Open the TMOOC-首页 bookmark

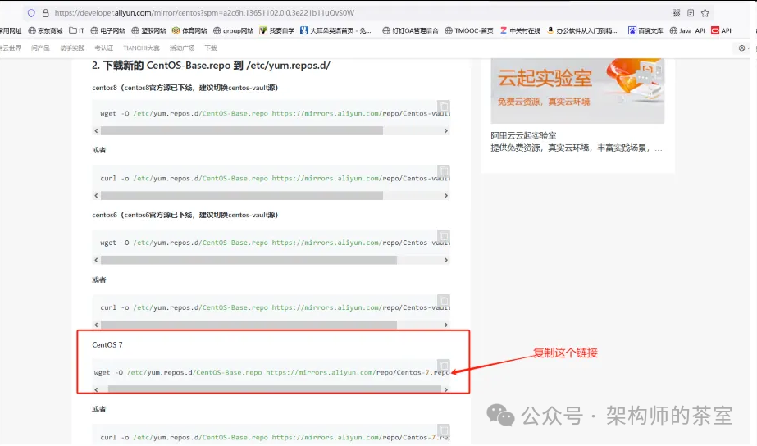pos(469,30)
